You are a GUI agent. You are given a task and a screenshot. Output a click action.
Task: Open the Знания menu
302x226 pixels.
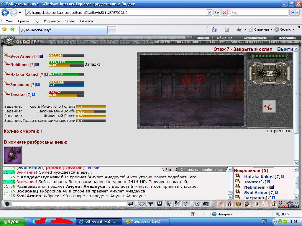pos(203,38)
